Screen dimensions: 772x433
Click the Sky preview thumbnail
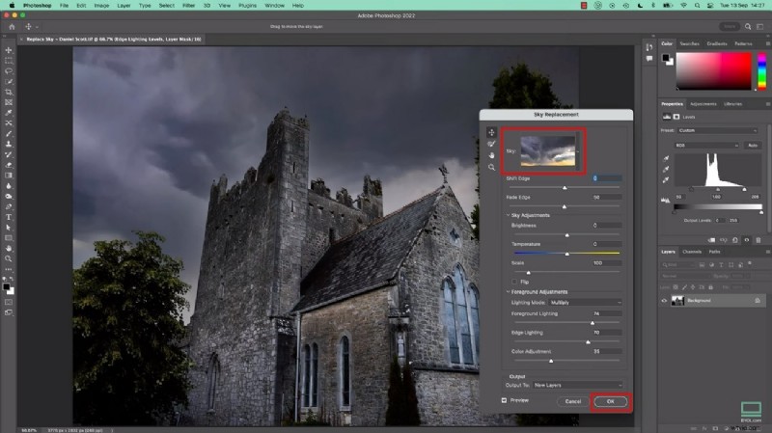point(547,150)
